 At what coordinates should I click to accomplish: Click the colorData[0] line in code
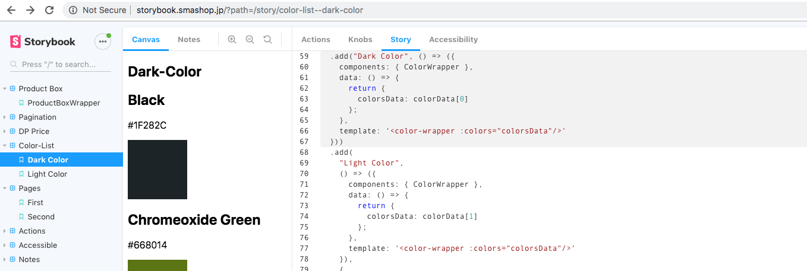(413, 99)
